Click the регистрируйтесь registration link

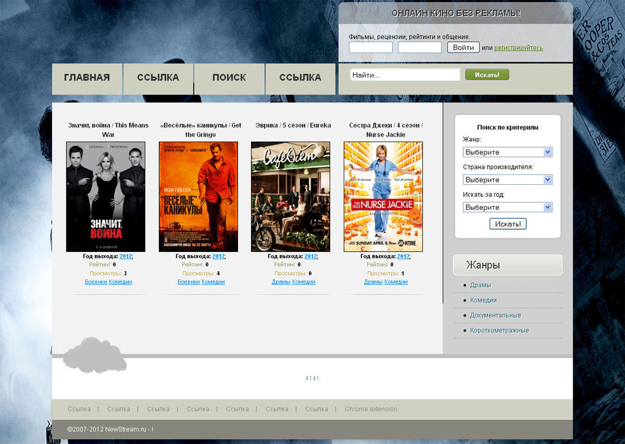518,48
